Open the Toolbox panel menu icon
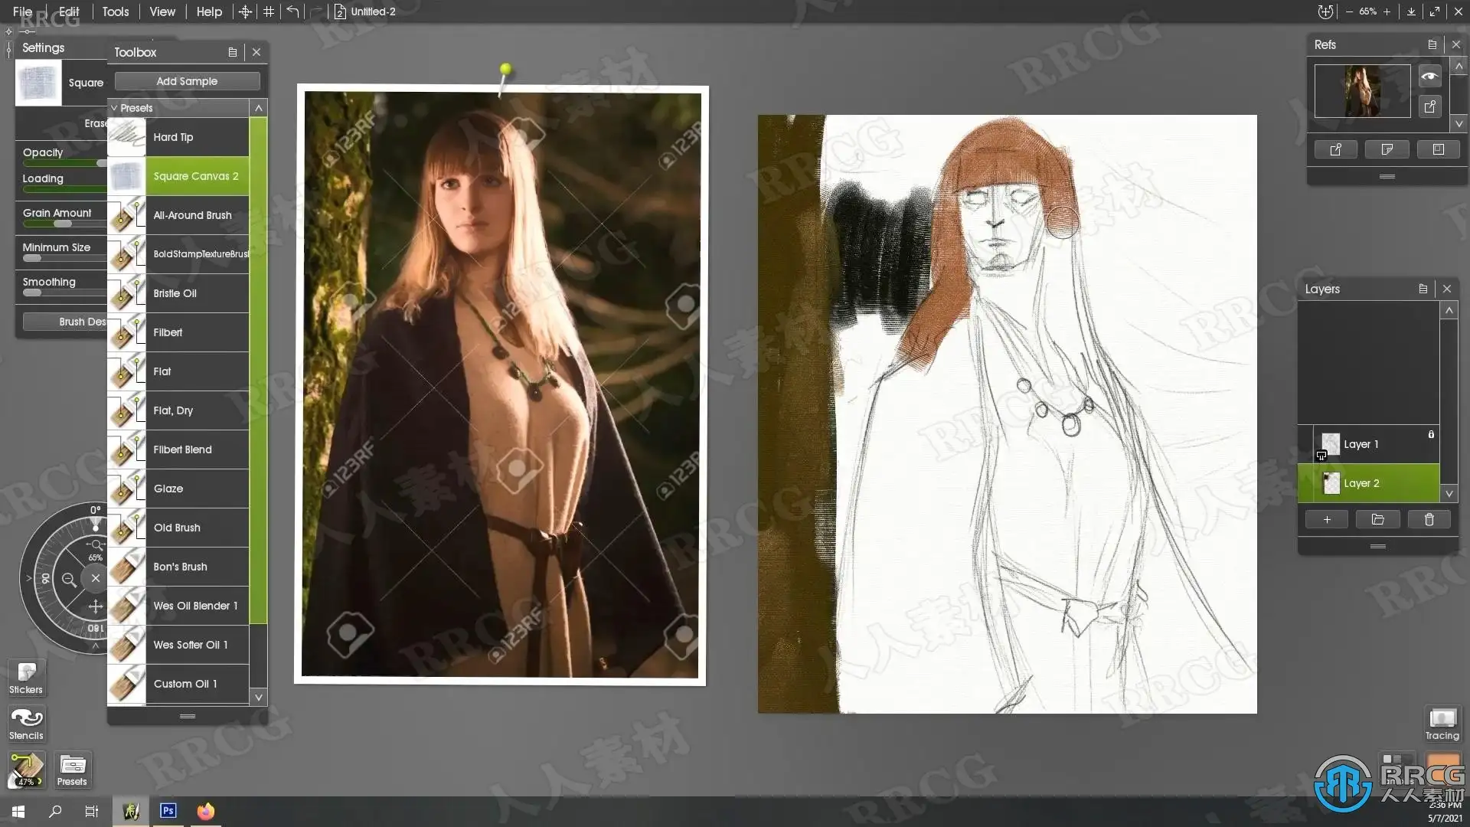Image resolution: width=1470 pixels, height=827 pixels. [x=232, y=52]
